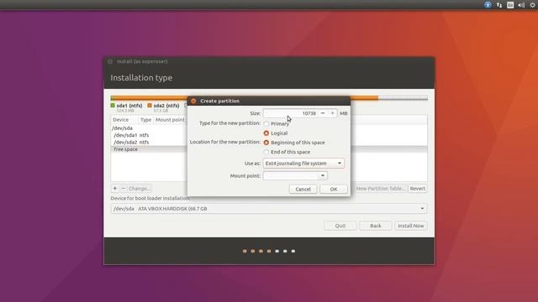Click the Size input field
538x302 pixels.
[290, 113]
